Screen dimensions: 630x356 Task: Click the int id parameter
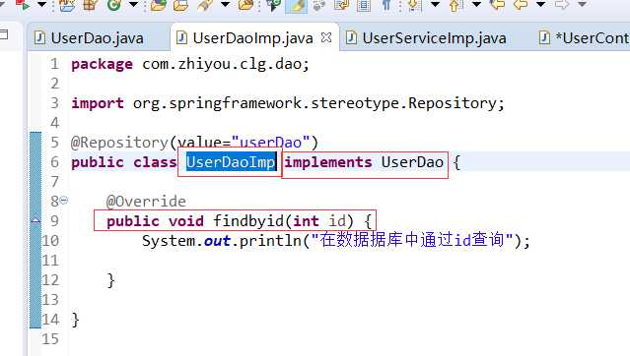(x=319, y=221)
